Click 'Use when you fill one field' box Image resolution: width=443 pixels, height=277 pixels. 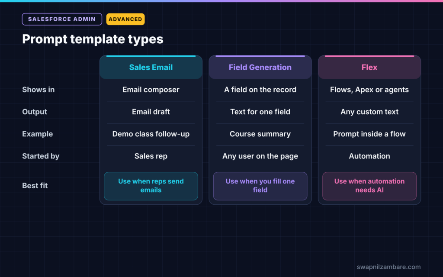[260, 186]
